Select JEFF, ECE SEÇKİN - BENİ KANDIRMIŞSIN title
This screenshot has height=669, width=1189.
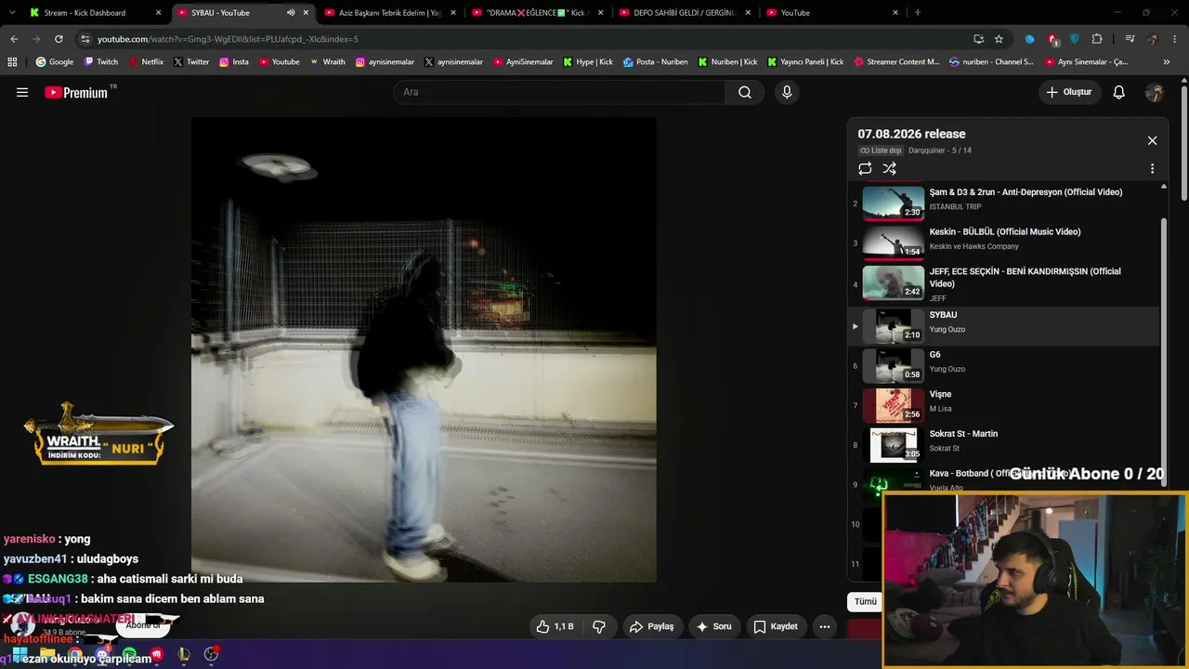coord(1026,277)
